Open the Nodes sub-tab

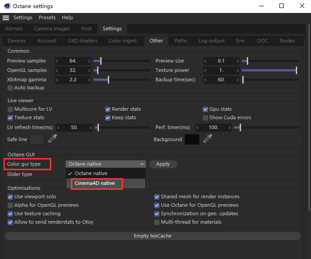(x=287, y=41)
